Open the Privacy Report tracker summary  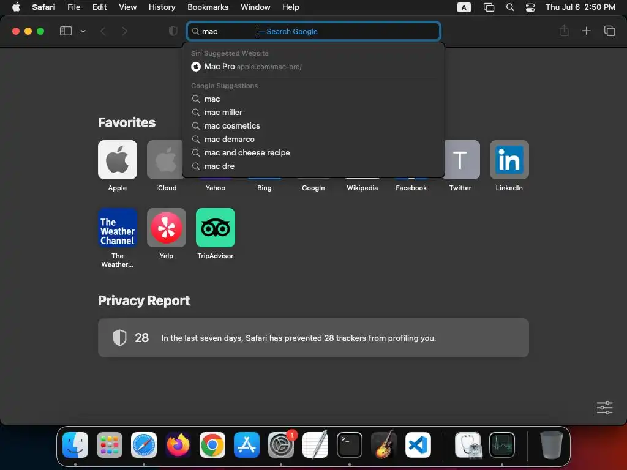coord(313,338)
